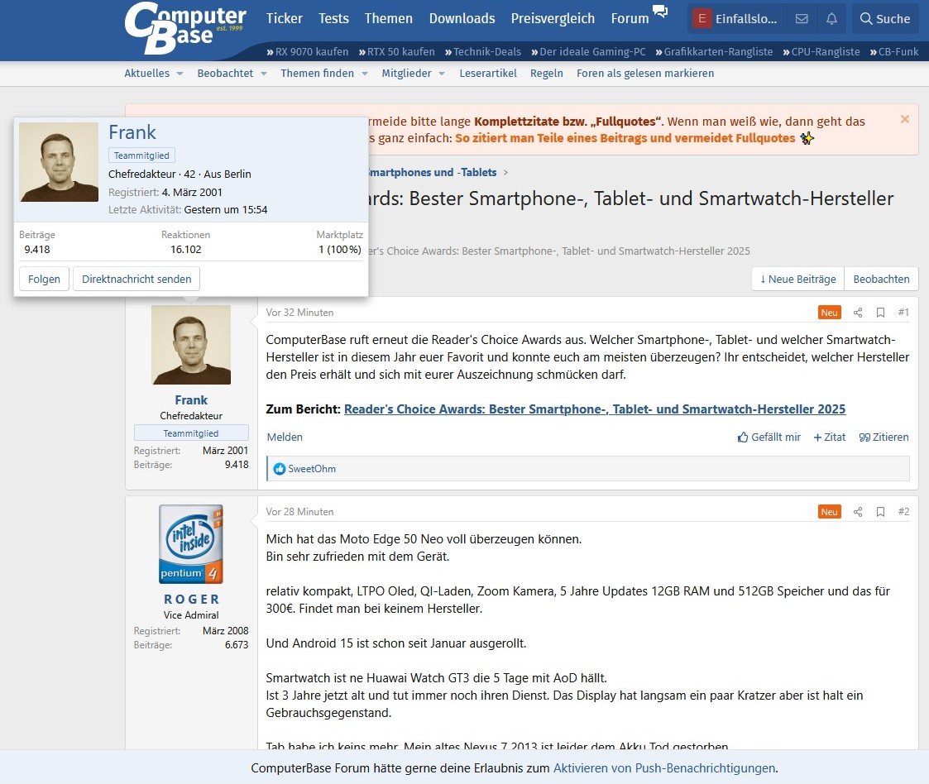Image resolution: width=929 pixels, height=784 pixels.
Task: Open the forum speech bubble icon
Action: pyautogui.click(x=660, y=11)
